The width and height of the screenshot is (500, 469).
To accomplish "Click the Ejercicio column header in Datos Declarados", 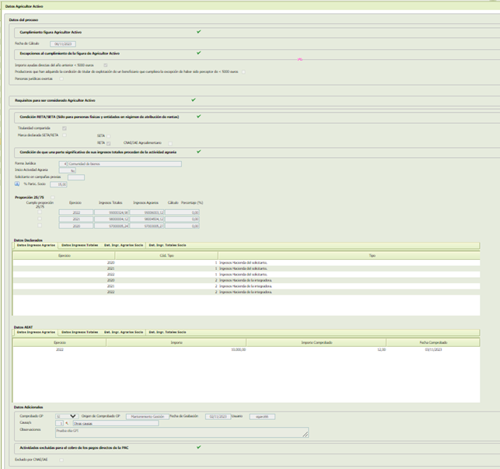I will (65, 254).
